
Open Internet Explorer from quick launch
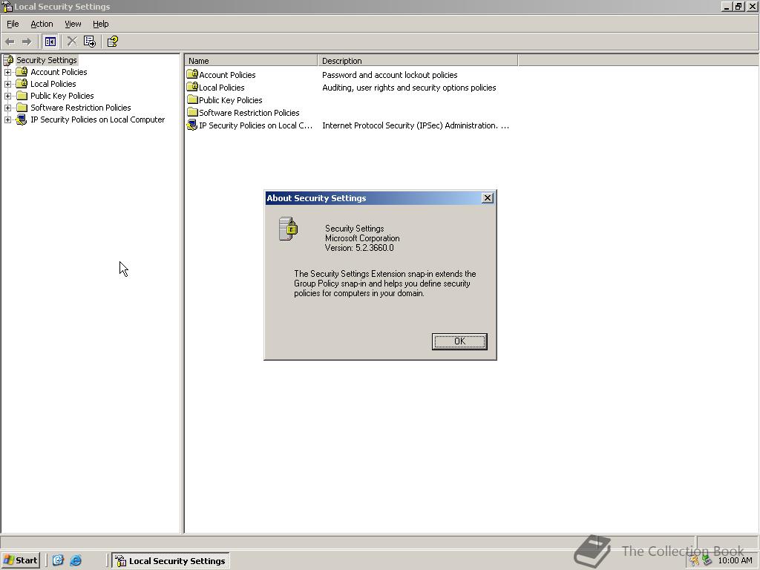76,560
